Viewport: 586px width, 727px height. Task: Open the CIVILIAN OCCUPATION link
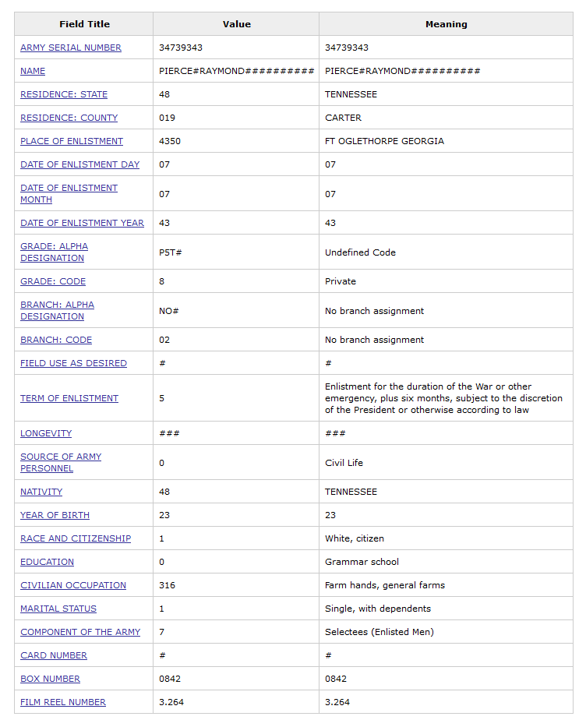point(73,585)
